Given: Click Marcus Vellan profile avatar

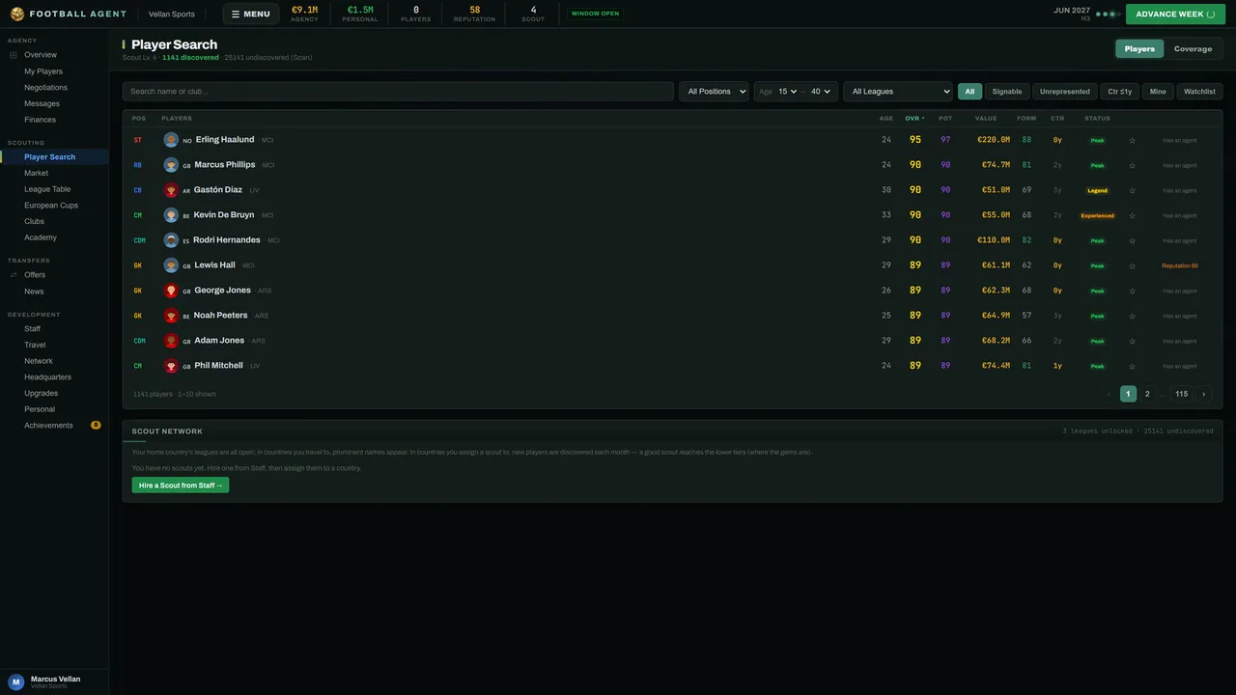Looking at the screenshot, I should (x=16, y=681).
